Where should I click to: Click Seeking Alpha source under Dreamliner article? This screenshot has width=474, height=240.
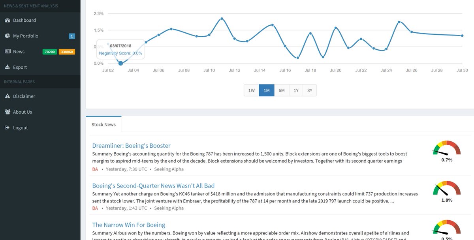169,169
